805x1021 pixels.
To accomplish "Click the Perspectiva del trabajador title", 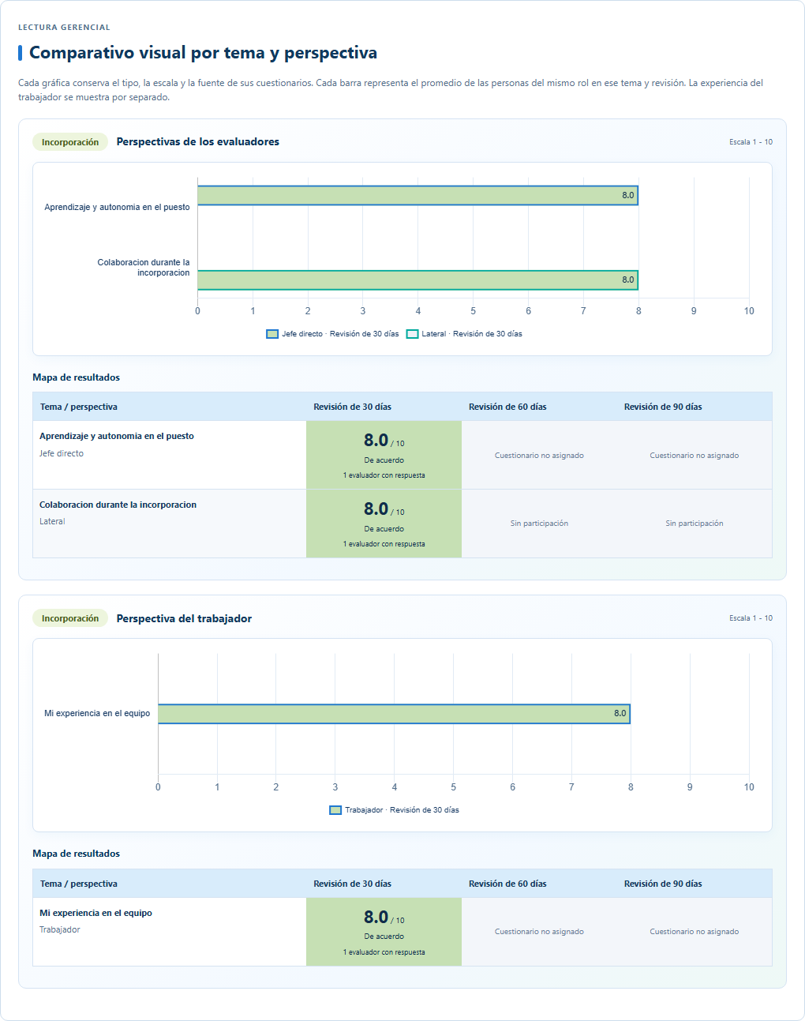I will click(x=184, y=618).
